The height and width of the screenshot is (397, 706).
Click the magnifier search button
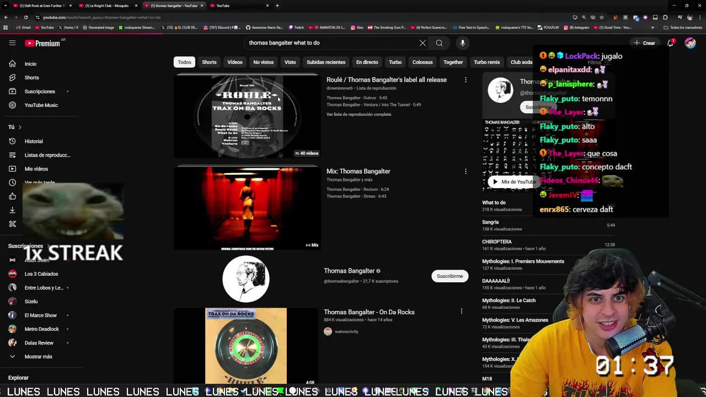[439, 43]
